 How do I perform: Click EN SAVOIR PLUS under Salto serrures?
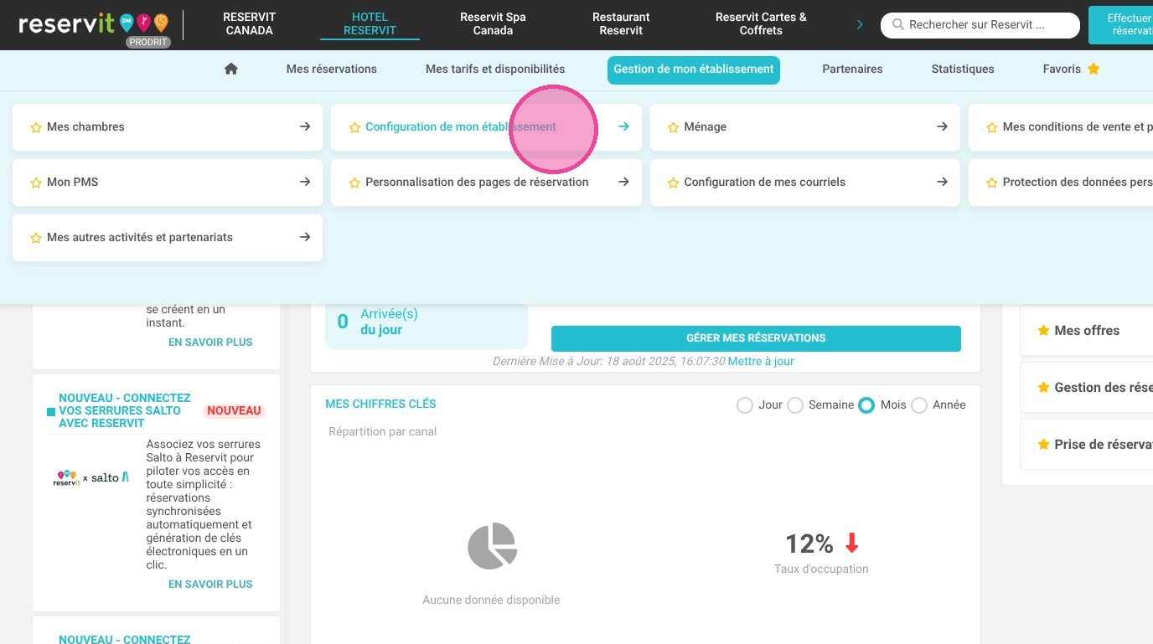pos(210,585)
